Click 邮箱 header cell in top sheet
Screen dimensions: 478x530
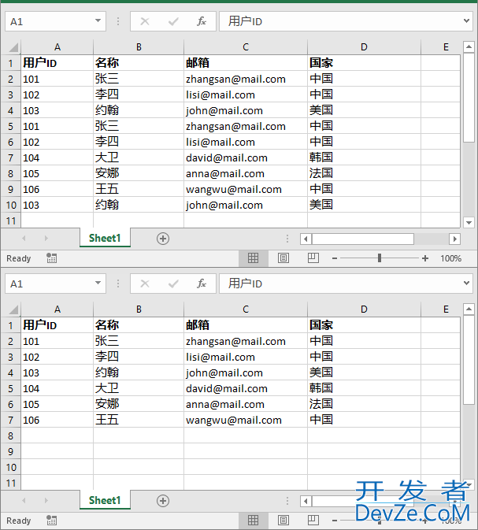pyautogui.click(x=246, y=63)
